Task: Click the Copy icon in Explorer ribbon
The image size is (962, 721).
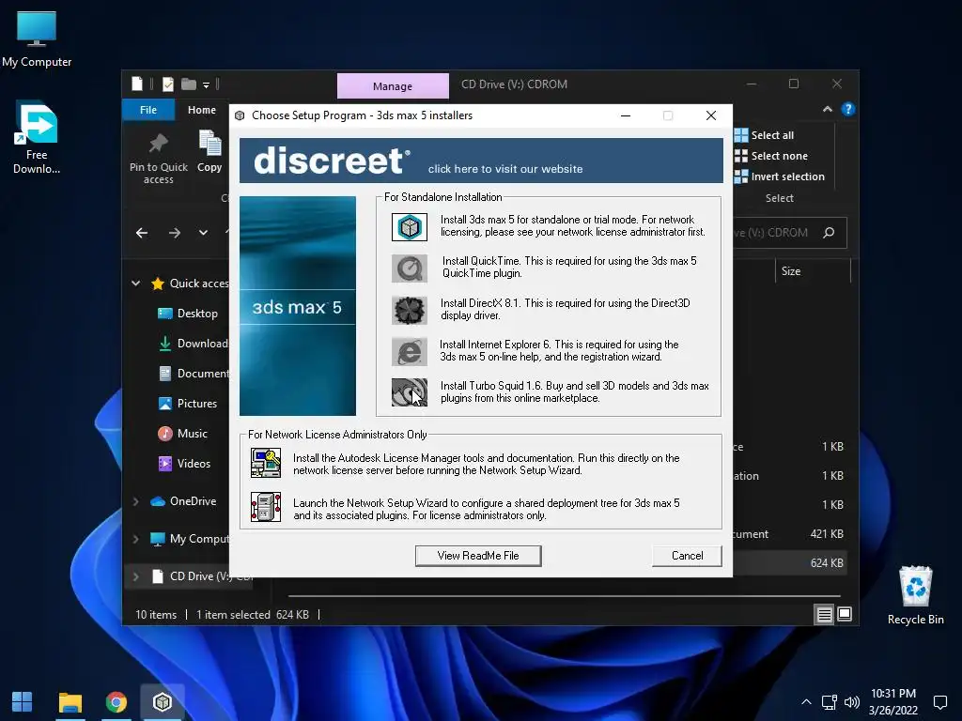Action: tap(209, 151)
